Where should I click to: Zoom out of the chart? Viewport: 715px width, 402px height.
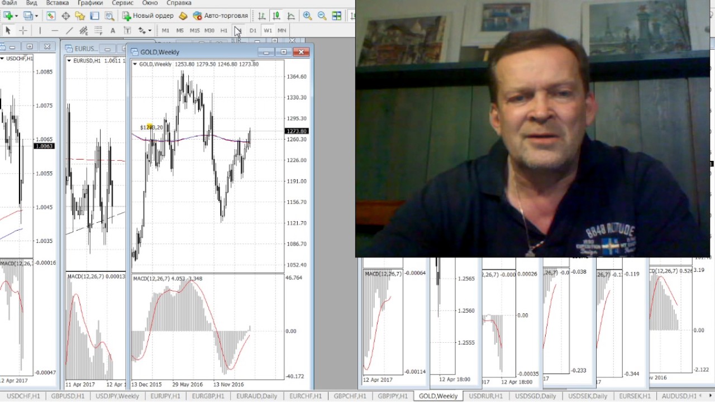322,16
